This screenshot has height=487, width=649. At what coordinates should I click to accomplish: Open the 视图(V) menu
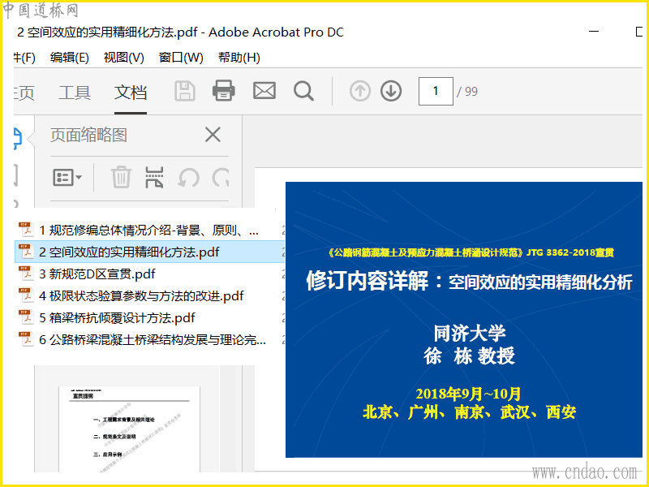[124, 58]
